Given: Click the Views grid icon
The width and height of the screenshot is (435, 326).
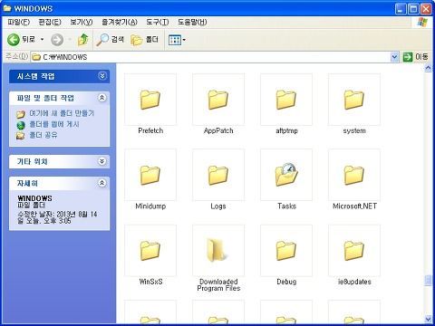Looking at the screenshot, I should (175, 40).
